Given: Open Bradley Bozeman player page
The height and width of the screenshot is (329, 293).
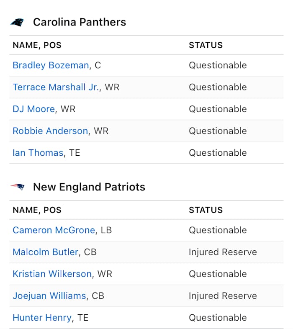Looking at the screenshot, I should click(x=51, y=65).
